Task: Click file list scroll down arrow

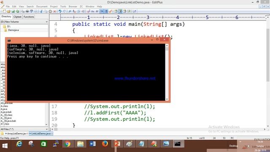Action: coord(46,125)
